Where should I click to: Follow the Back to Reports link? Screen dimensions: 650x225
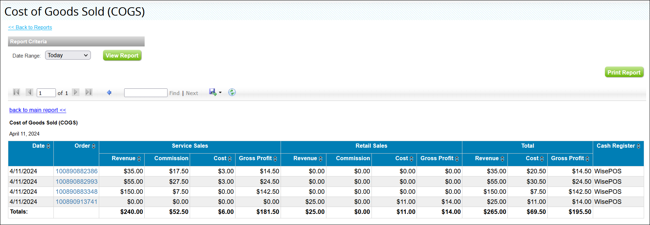coord(30,27)
